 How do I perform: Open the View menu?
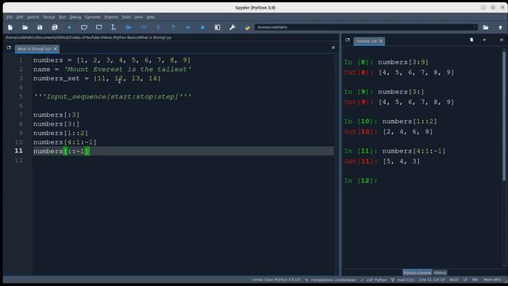pos(139,17)
